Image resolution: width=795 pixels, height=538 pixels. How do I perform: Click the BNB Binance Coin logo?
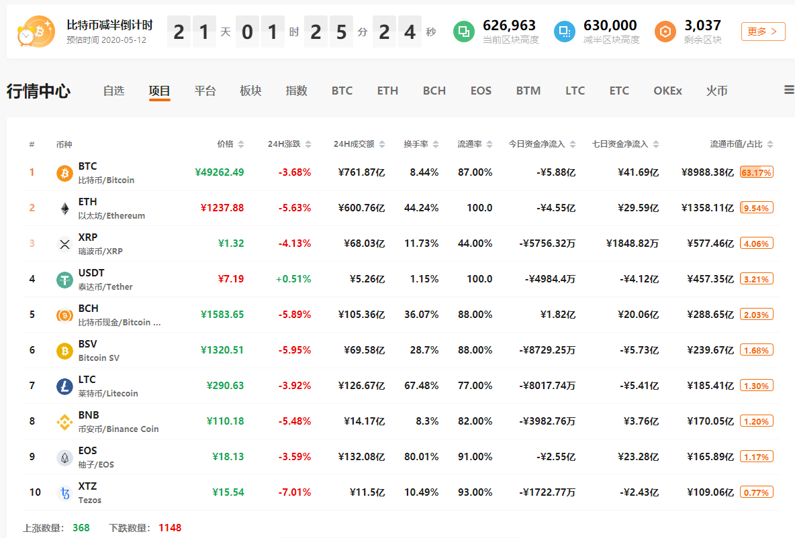click(x=64, y=422)
